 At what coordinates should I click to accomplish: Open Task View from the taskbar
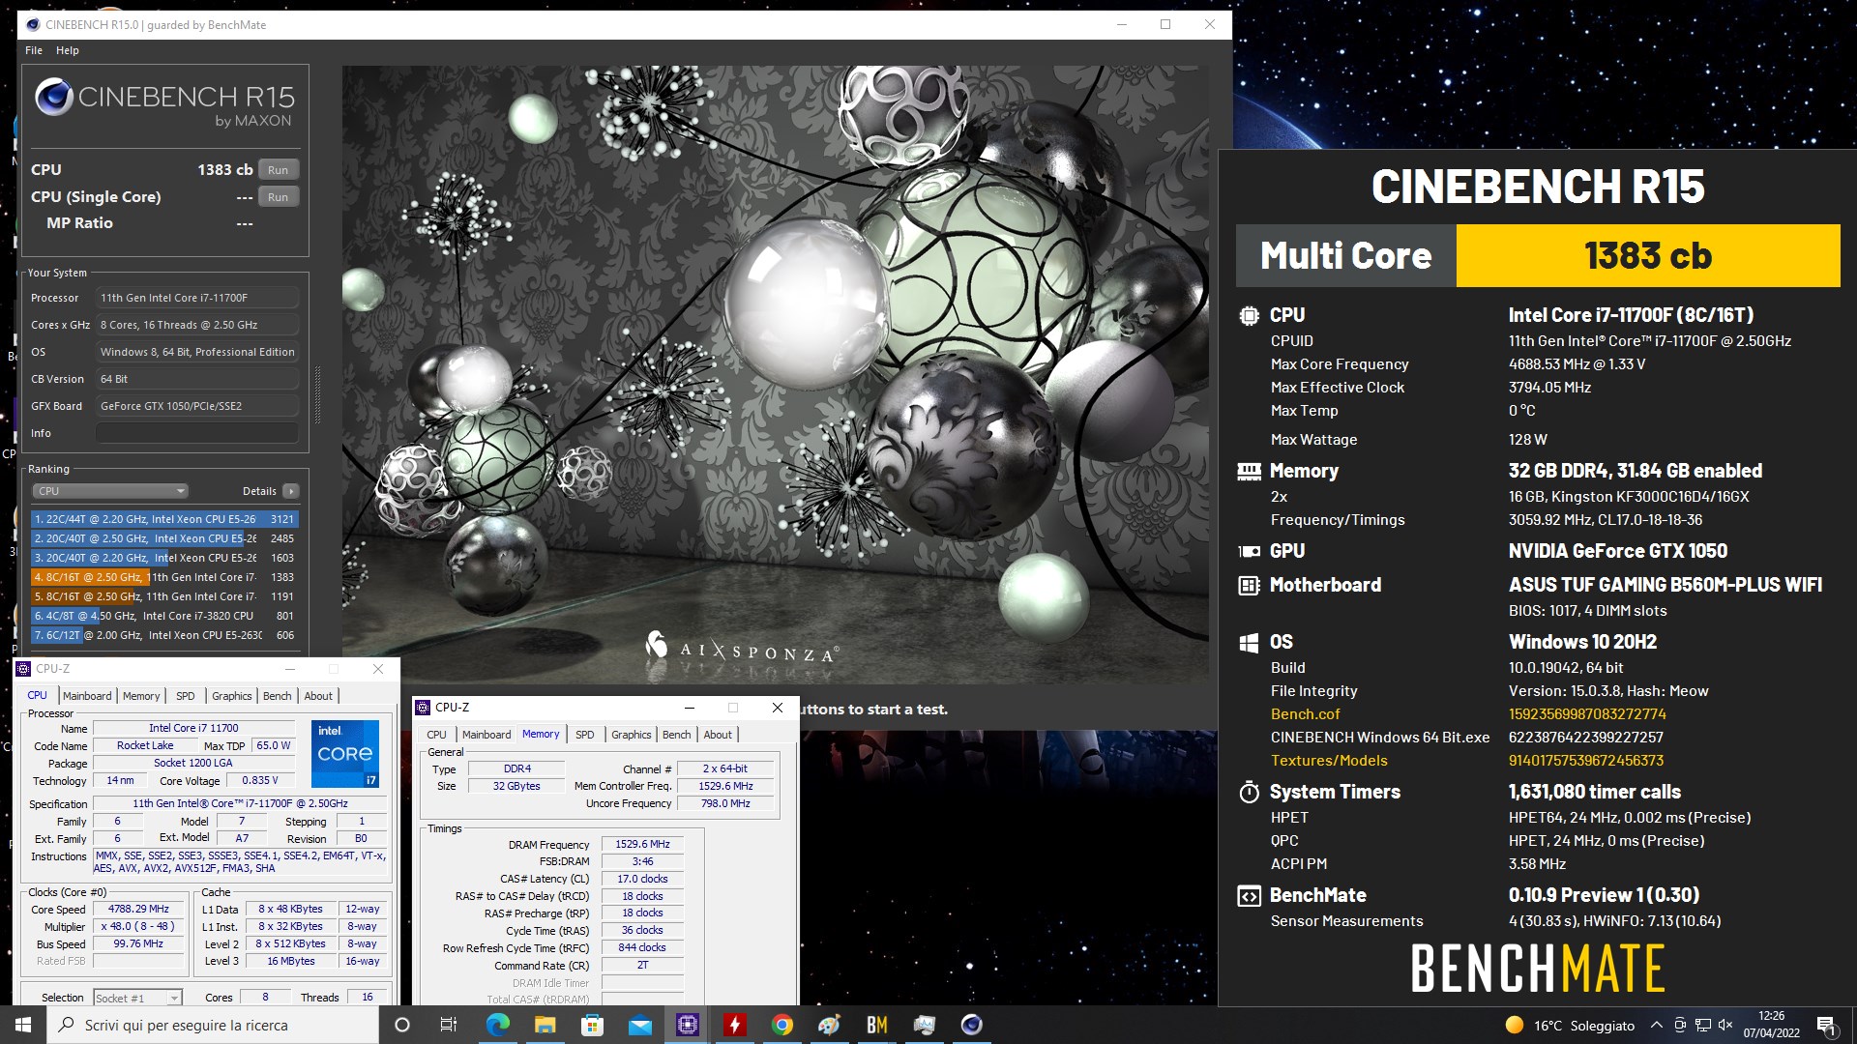coord(449,1025)
